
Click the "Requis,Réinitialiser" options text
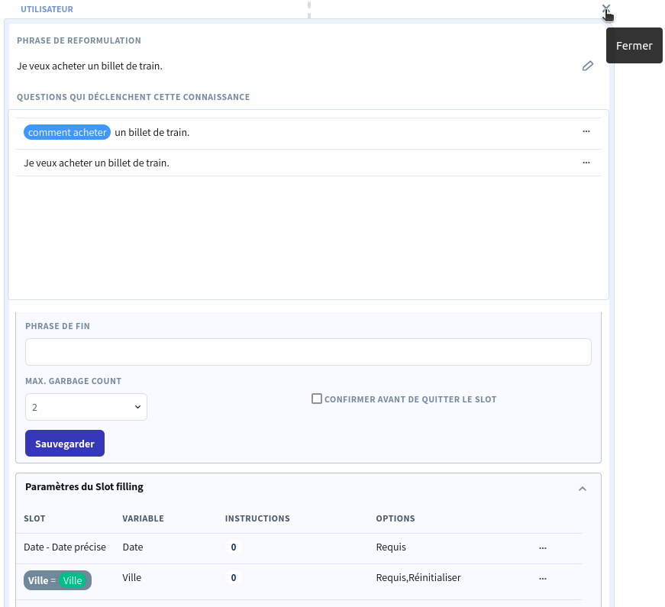418,578
